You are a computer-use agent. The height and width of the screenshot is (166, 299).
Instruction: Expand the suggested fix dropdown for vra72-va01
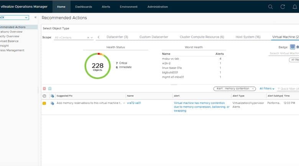tap(124, 103)
